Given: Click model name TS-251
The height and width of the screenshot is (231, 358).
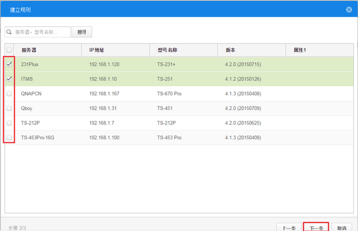Looking at the screenshot, I should point(165,79).
